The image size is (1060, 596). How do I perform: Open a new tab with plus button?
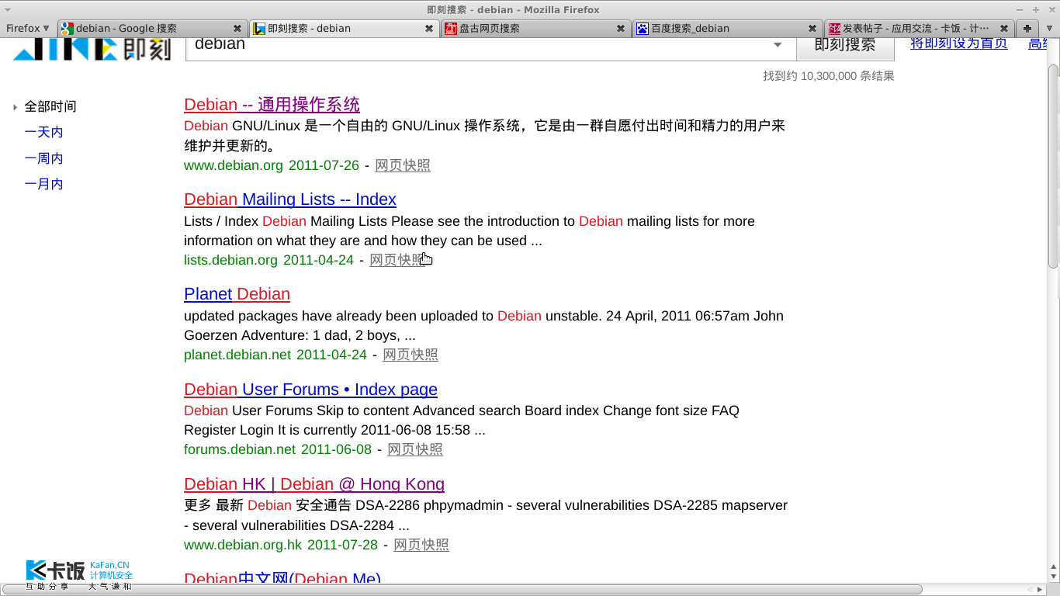tap(1027, 28)
